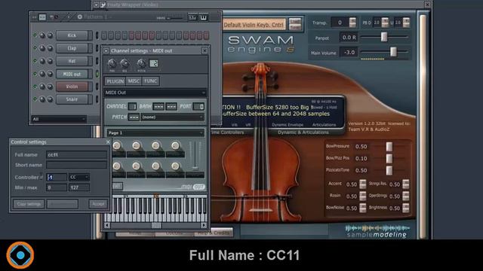Screen dimensions: 483x271
Task: Toggle the Snare channel mute LED
Action: click(x=35, y=99)
